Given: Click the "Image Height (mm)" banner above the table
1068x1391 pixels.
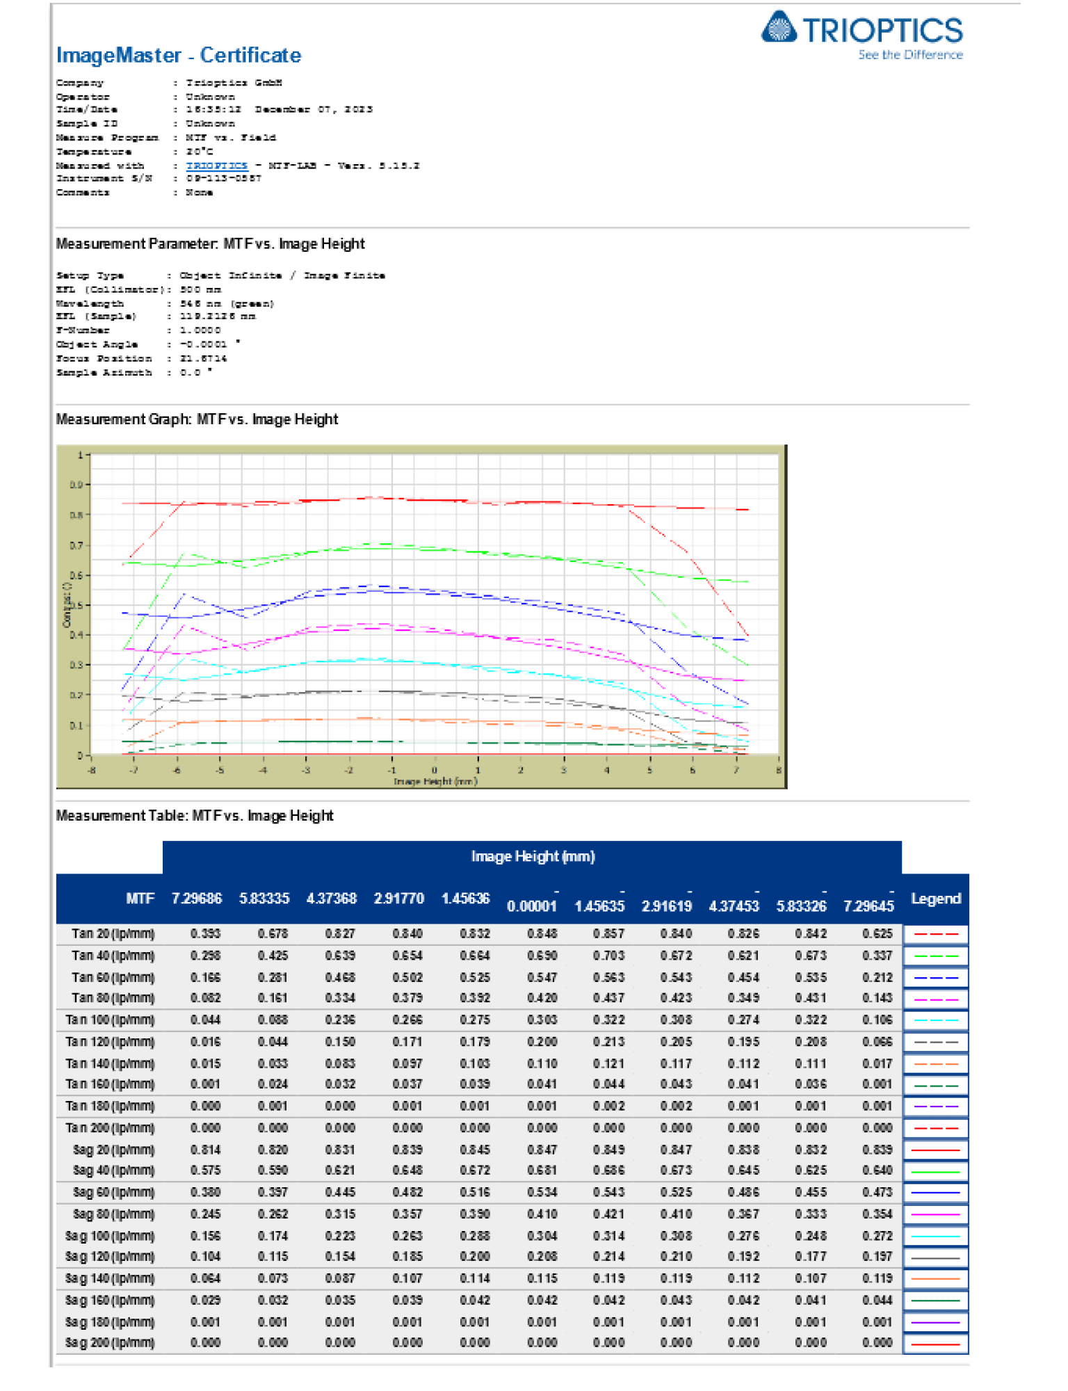Looking at the screenshot, I should point(533,857).
